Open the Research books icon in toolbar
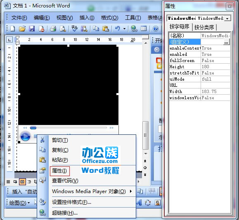The image size is (239, 220). coord(84,29)
